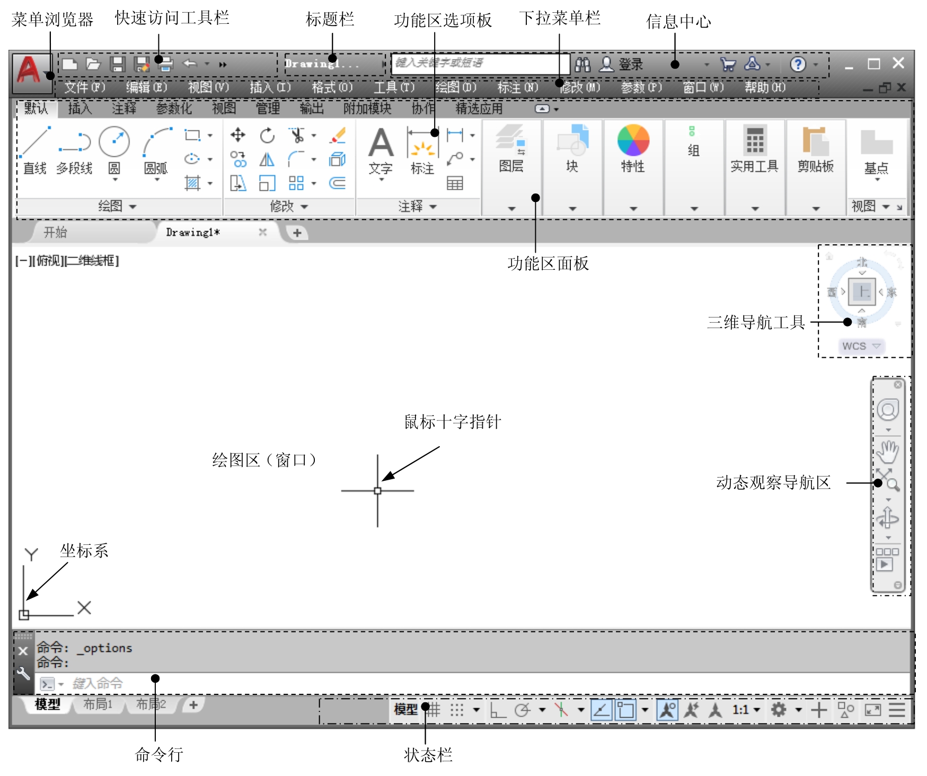Click the Save icon in quick access toolbar
Image resolution: width=927 pixels, height=776 pixels.
coord(117,64)
